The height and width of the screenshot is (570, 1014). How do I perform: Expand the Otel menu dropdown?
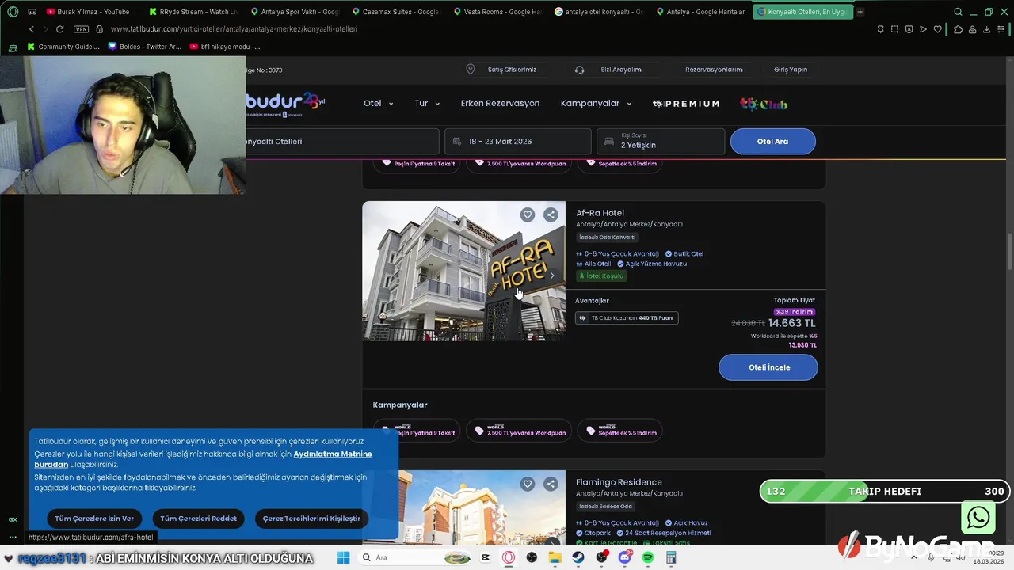coord(378,104)
